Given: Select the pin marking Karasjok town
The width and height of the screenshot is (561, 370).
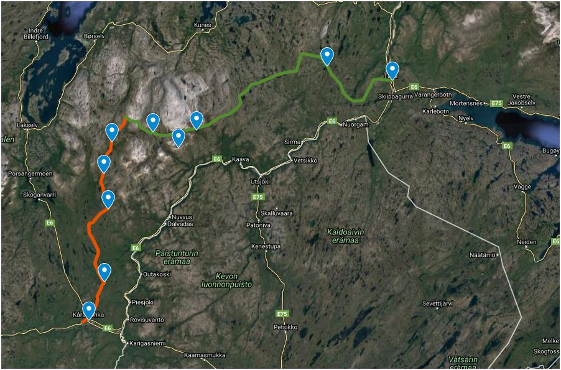Looking at the screenshot, I should tap(89, 310).
